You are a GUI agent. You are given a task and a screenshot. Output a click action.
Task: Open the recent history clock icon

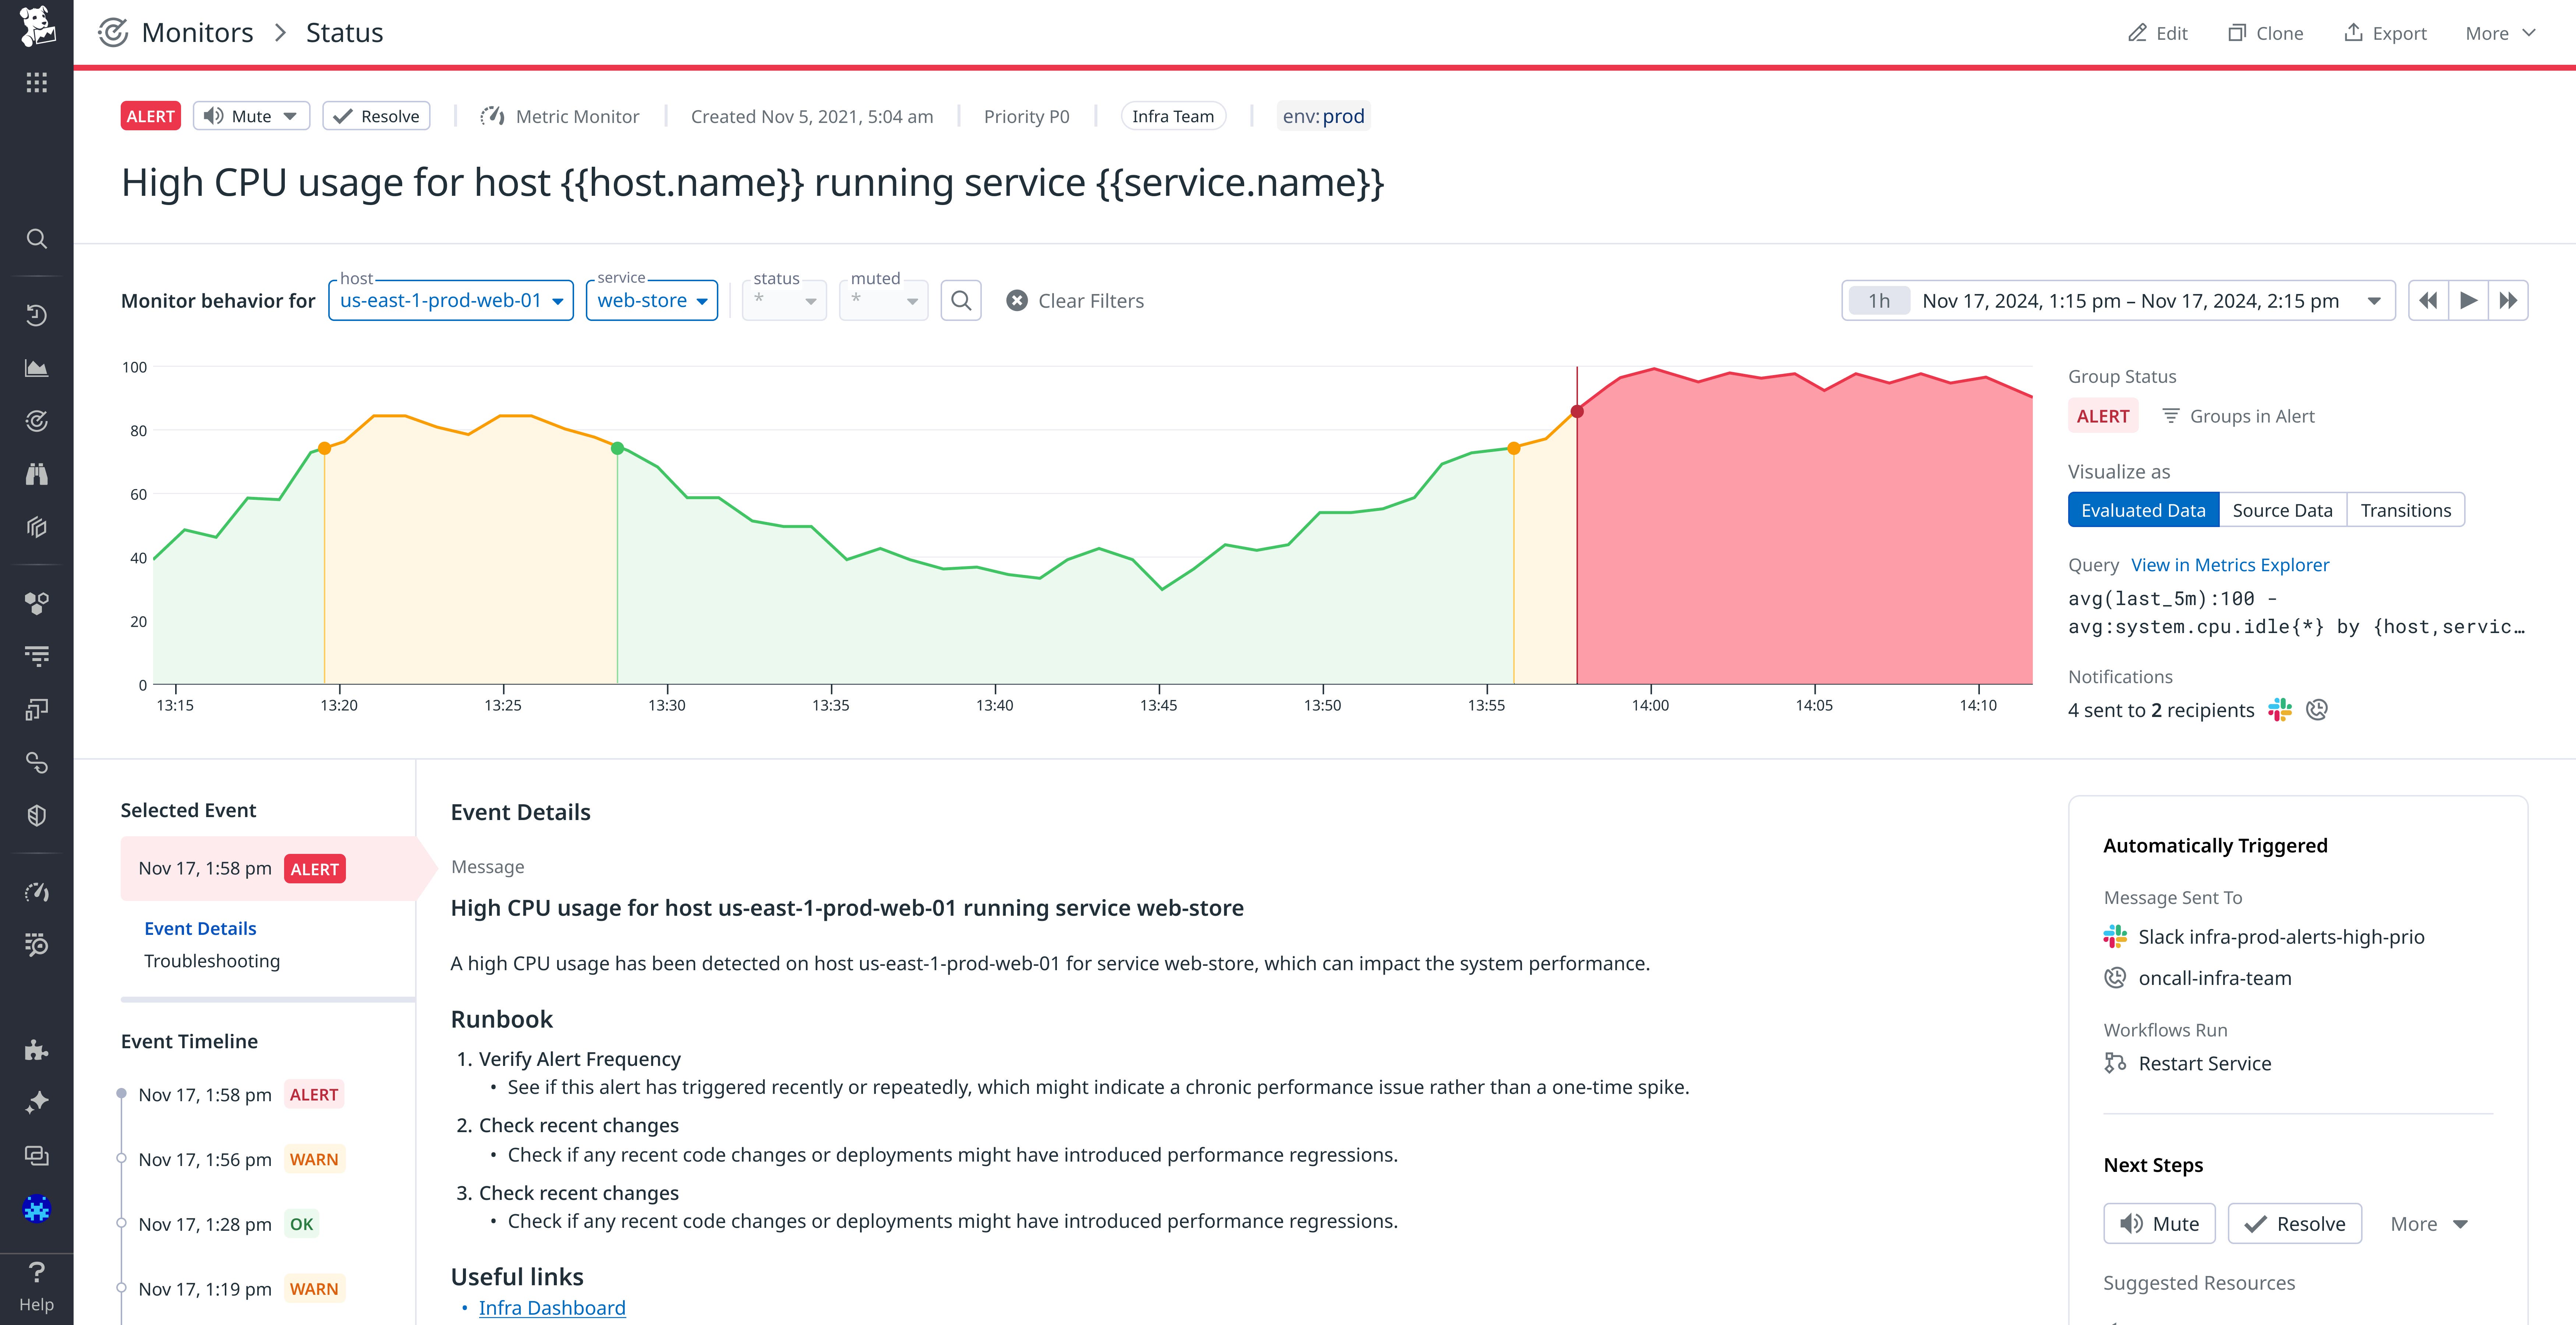37,314
